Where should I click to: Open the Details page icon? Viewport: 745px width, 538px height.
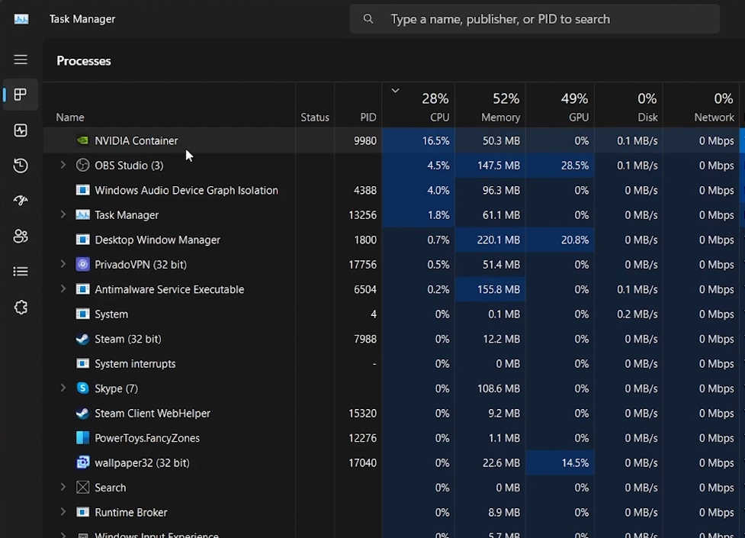21,272
